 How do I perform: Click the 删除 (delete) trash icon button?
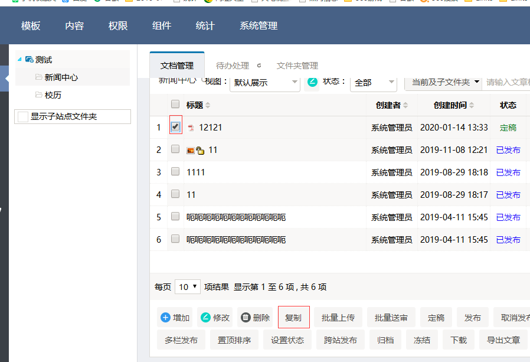click(x=246, y=318)
